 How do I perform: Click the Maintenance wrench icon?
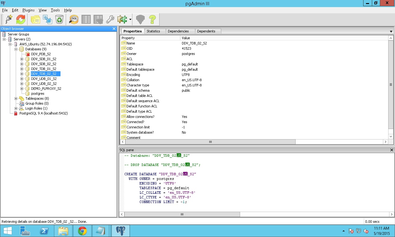click(x=110, y=19)
